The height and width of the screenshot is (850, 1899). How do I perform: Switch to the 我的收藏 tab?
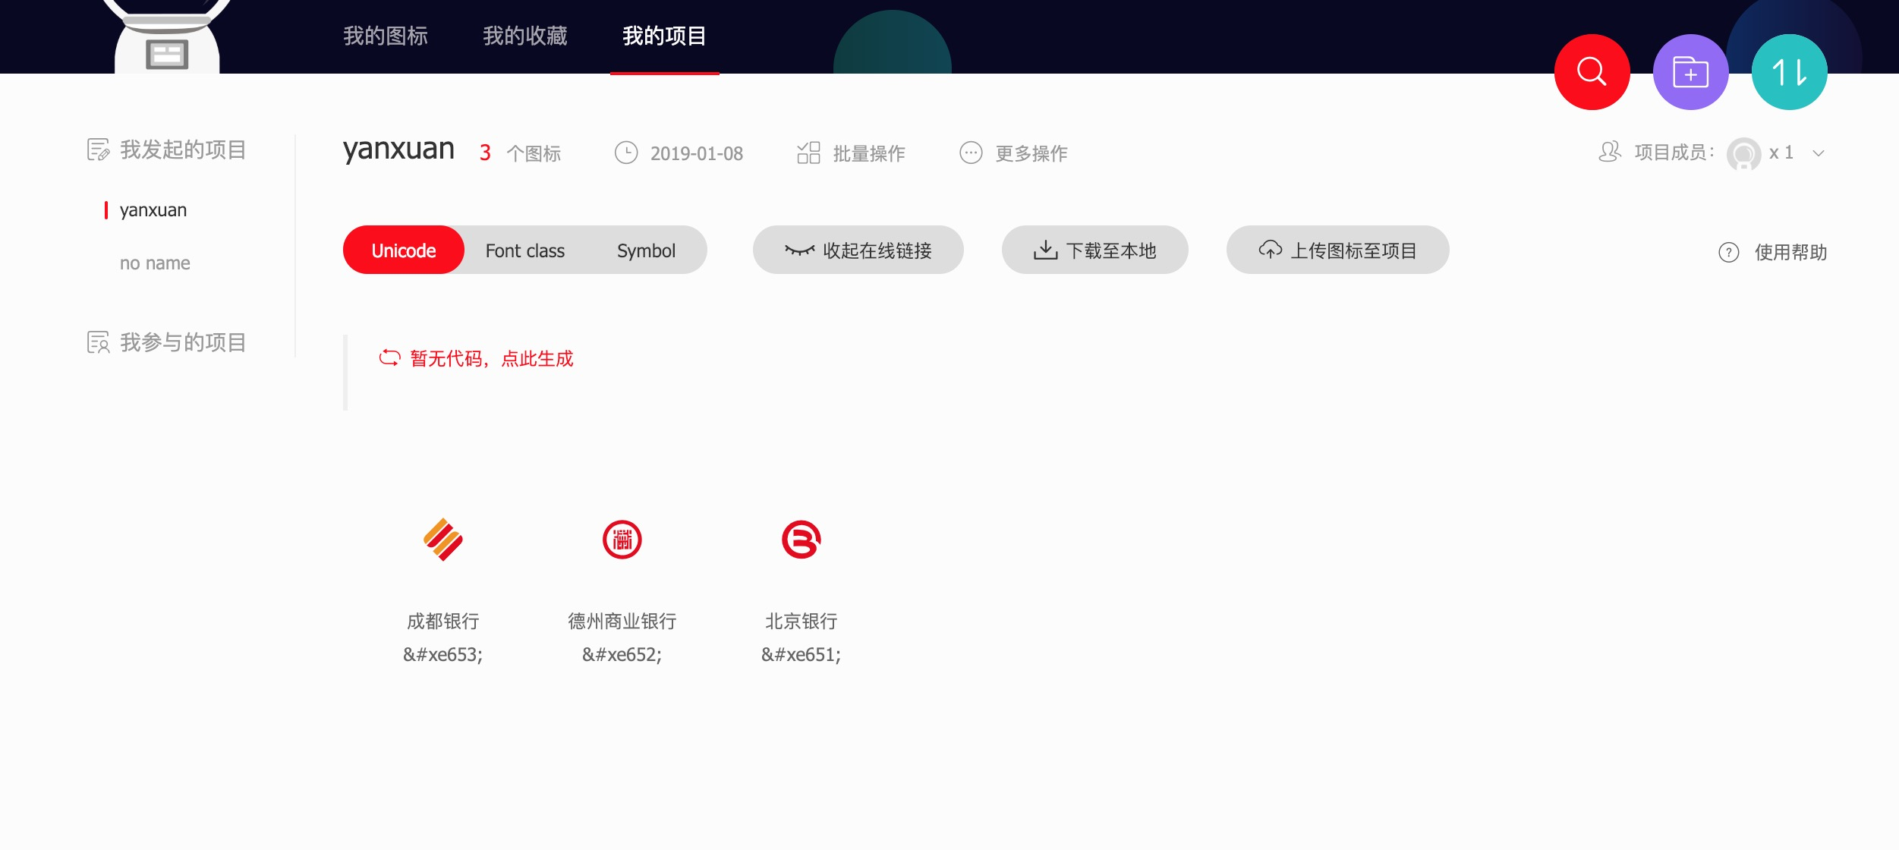(x=524, y=36)
